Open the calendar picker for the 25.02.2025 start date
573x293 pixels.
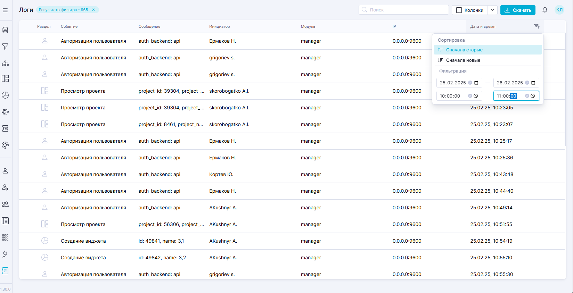point(476,83)
